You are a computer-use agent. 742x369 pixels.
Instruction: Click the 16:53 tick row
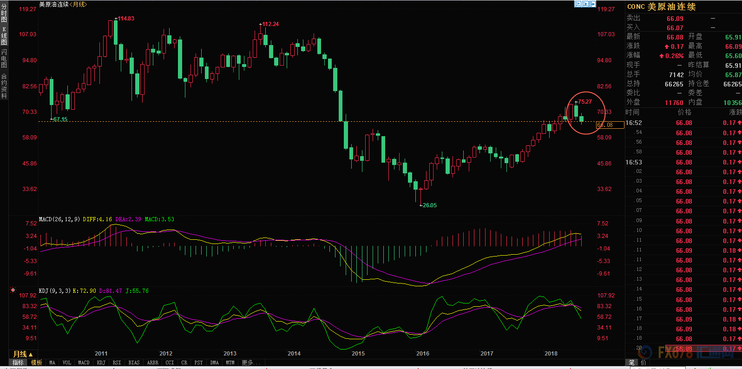point(683,162)
